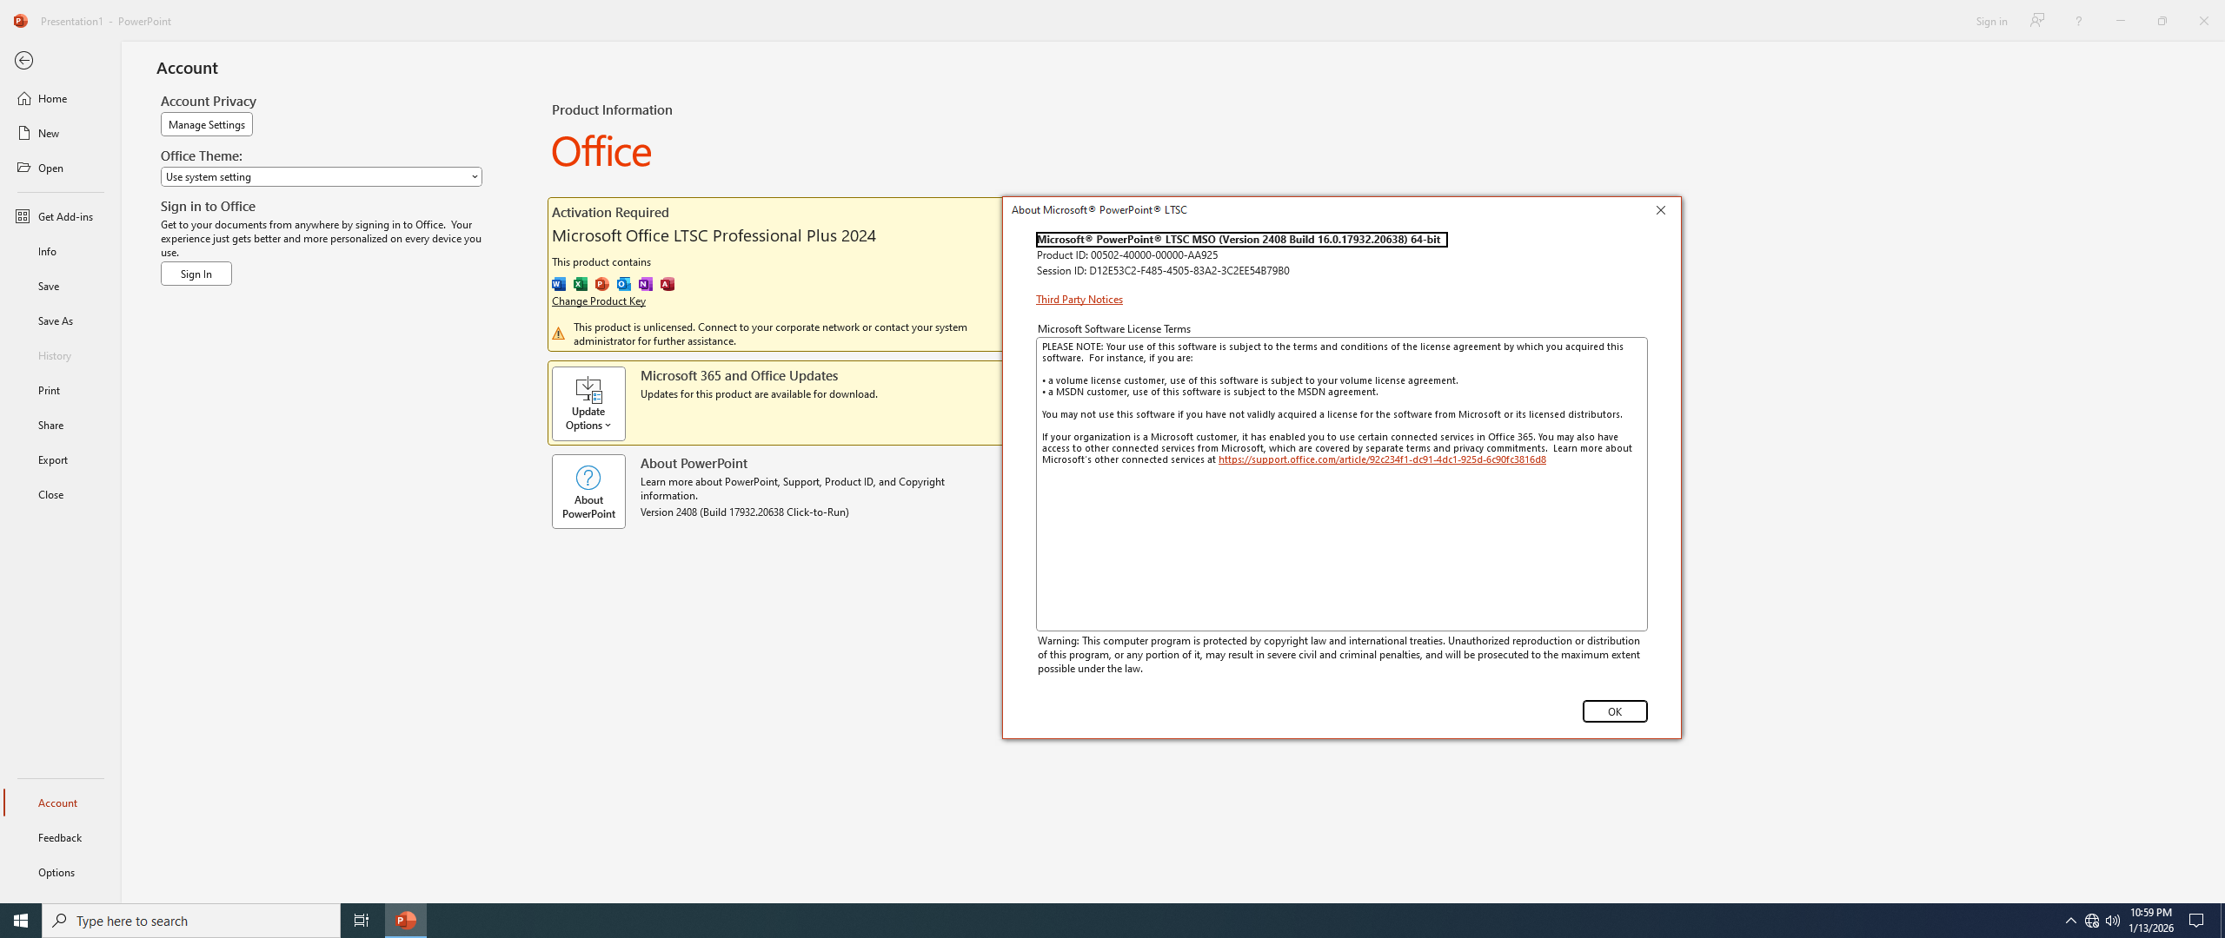The height and width of the screenshot is (938, 2225).
Task: Open the Options menu item
Action: coord(56,872)
